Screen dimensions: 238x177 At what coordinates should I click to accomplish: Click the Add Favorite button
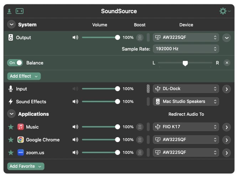(x=26, y=166)
